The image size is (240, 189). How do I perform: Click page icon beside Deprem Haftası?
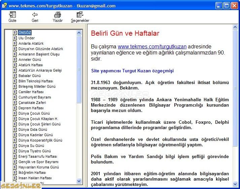pos(15,108)
